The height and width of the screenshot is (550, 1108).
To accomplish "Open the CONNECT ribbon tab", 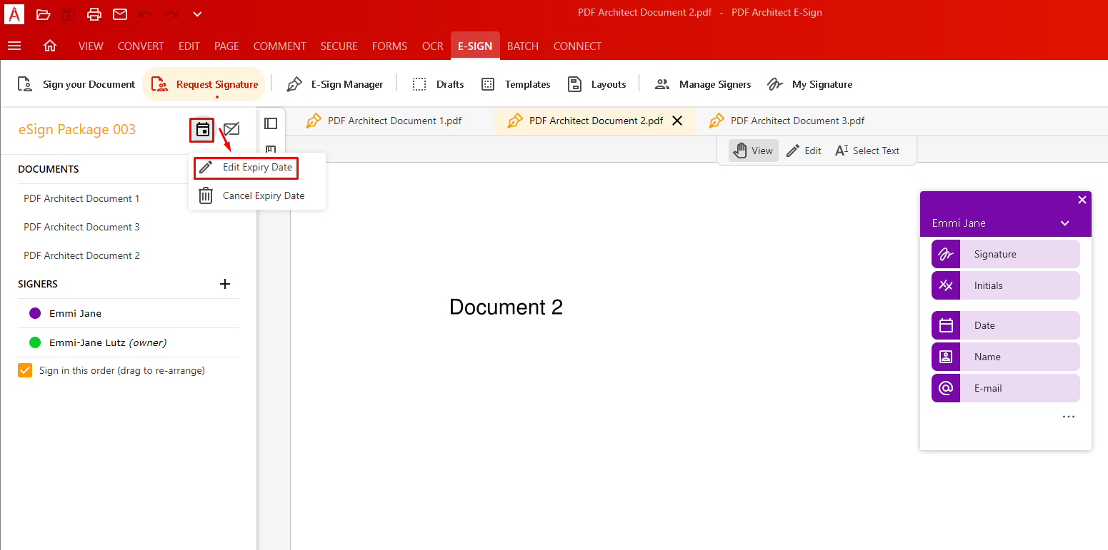I will click(577, 46).
